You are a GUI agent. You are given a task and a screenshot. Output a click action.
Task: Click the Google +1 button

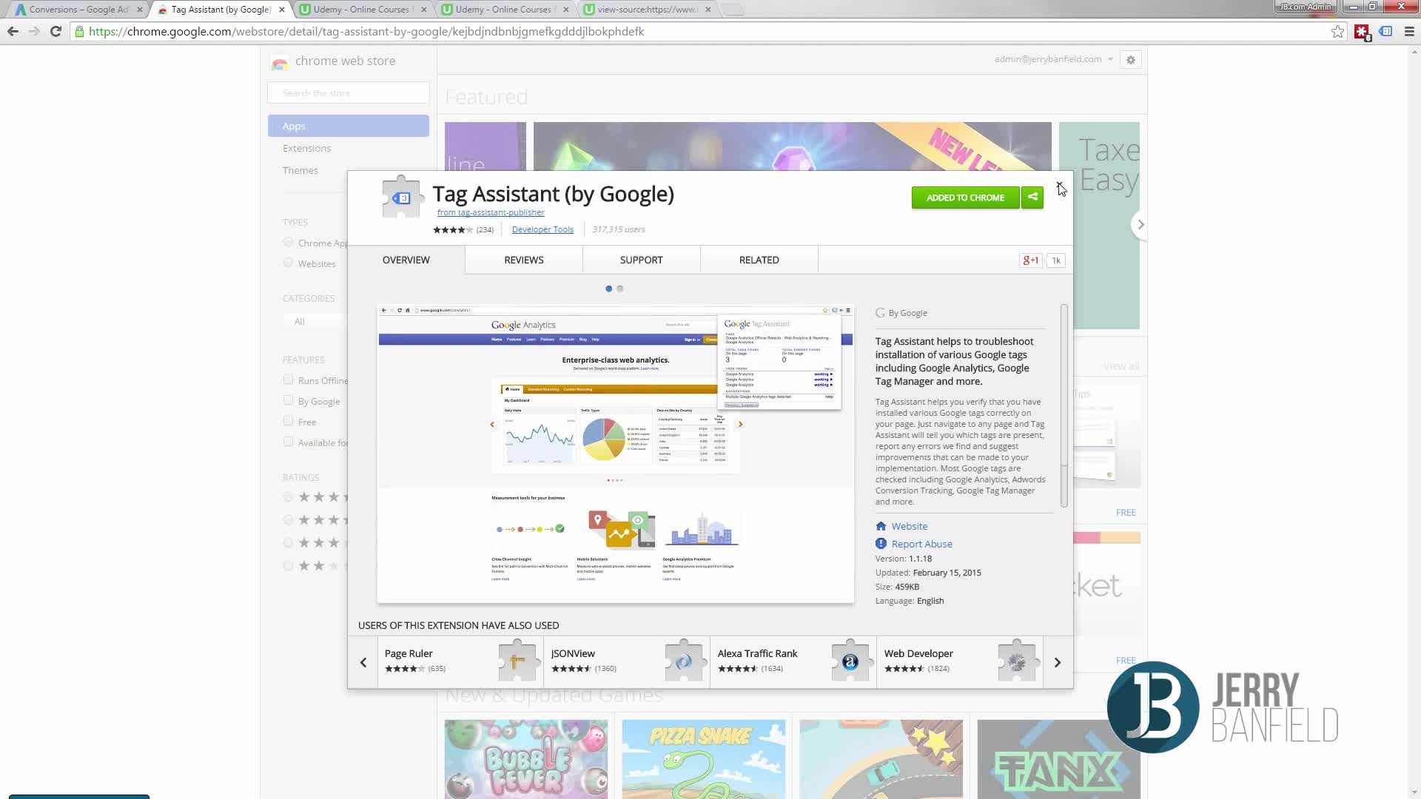click(1030, 260)
